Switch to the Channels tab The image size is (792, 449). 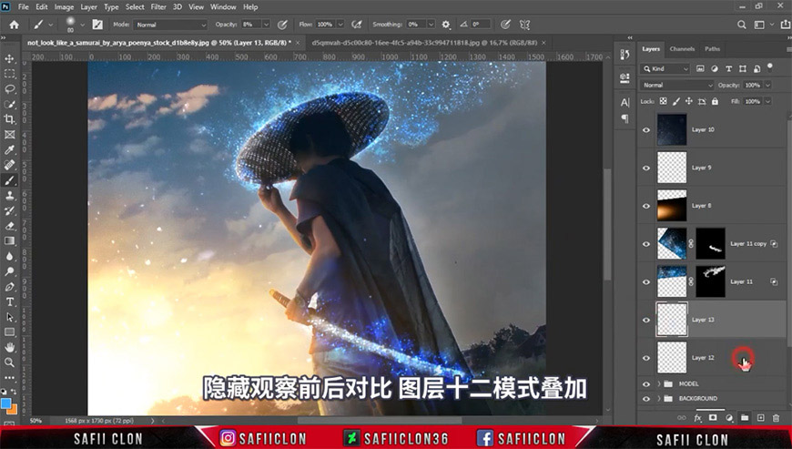pos(682,49)
